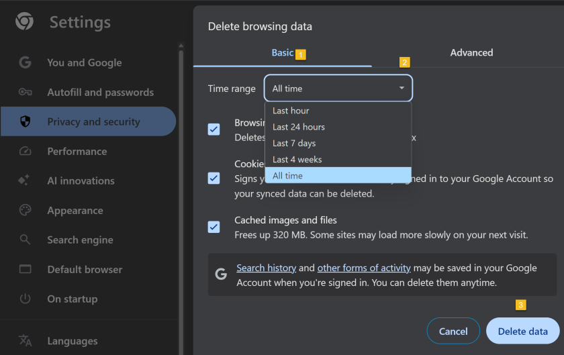Click the power icon for On startup
564x355 pixels.
click(26, 299)
